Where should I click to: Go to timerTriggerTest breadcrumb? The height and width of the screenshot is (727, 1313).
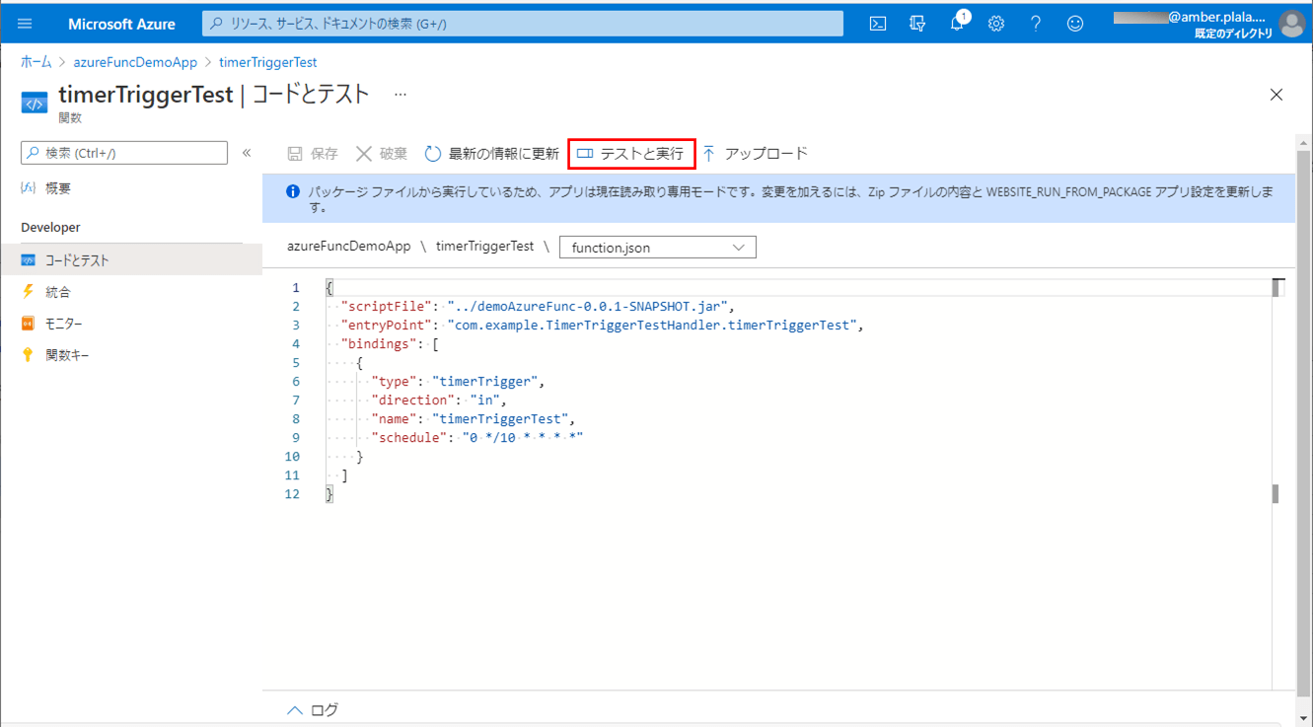coord(267,62)
